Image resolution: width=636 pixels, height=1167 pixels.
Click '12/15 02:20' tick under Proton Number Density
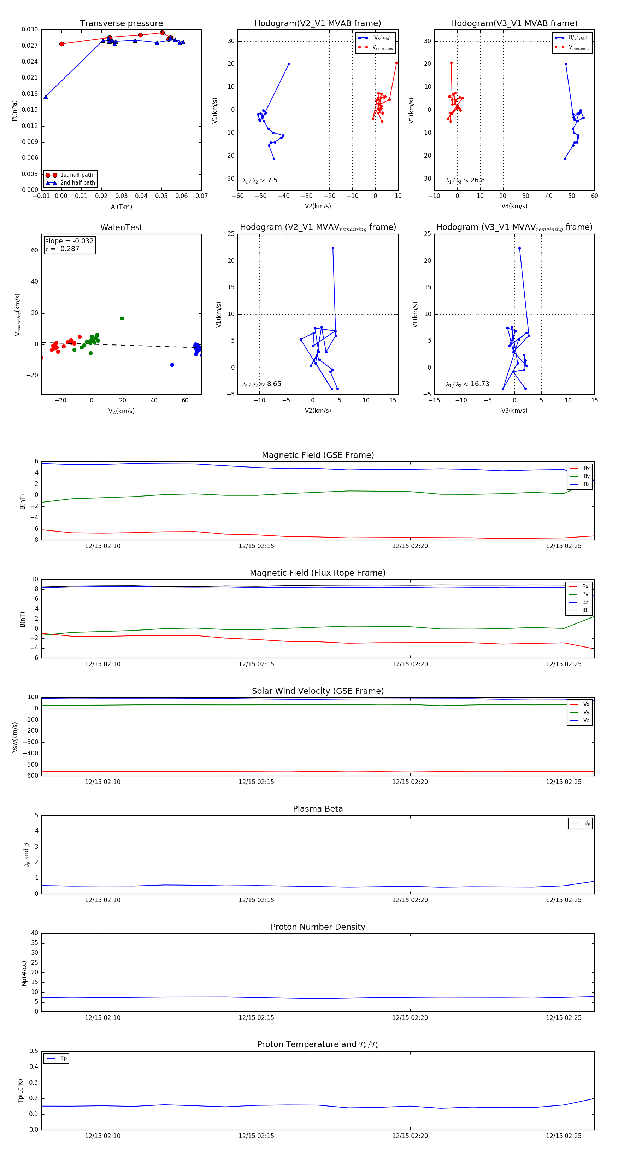410,1018
